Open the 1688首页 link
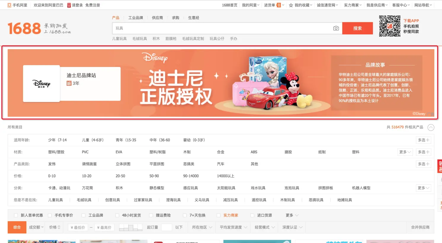 pos(230,5)
